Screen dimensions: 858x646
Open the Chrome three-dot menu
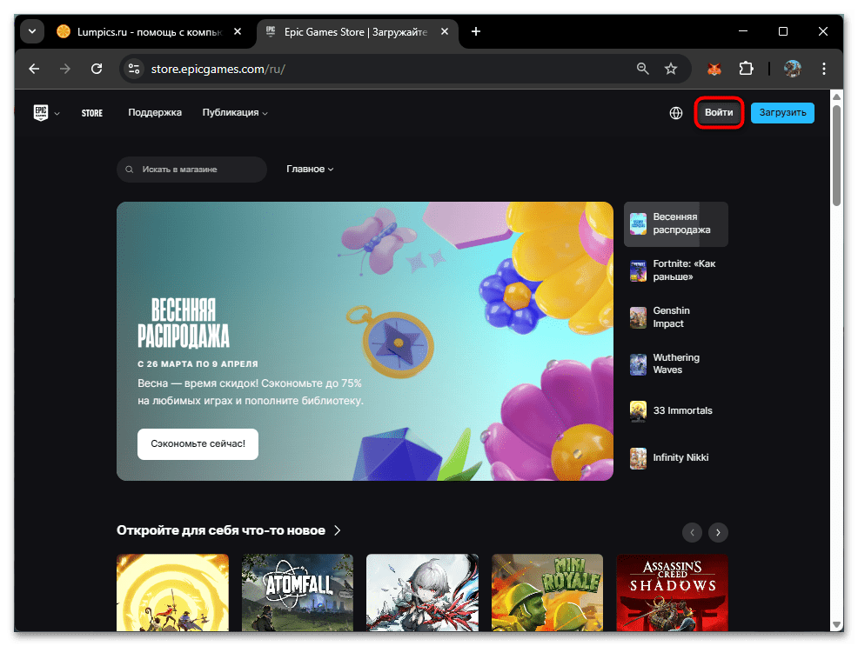[823, 69]
